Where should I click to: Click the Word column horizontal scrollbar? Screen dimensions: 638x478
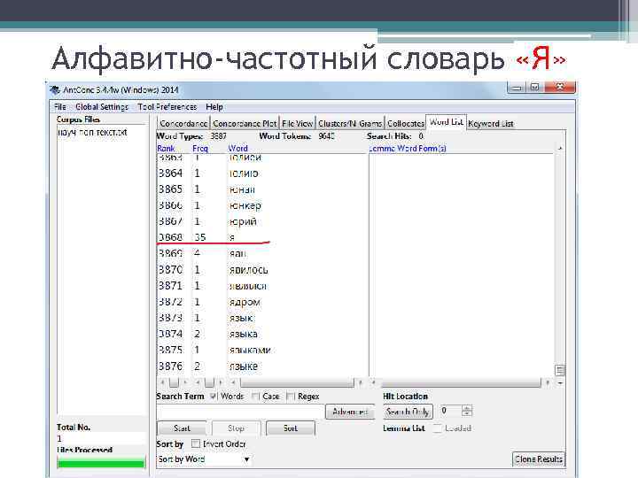click(x=297, y=382)
